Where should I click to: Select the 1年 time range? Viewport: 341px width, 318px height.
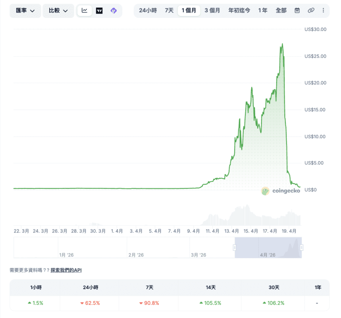click(x=263, y=11)
